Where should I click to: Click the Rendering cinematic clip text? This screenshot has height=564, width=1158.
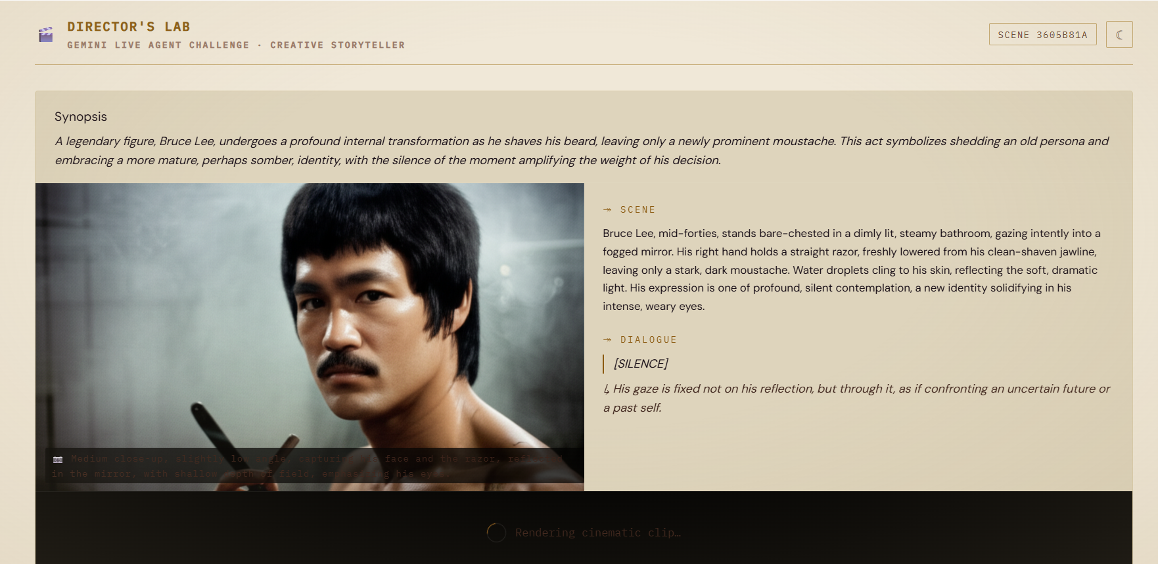pos(598,532)
